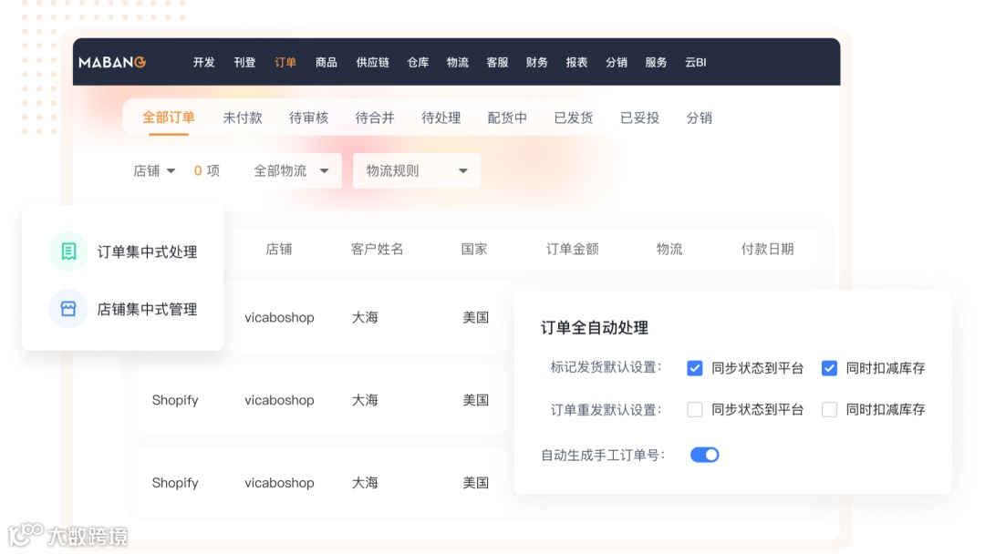
Task: Click the 订单全自动处理 panel title
Action: (x=595, y=327)
